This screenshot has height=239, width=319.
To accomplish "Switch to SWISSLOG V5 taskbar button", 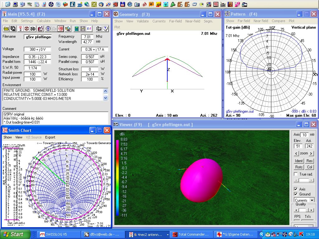I will [59, 234].
